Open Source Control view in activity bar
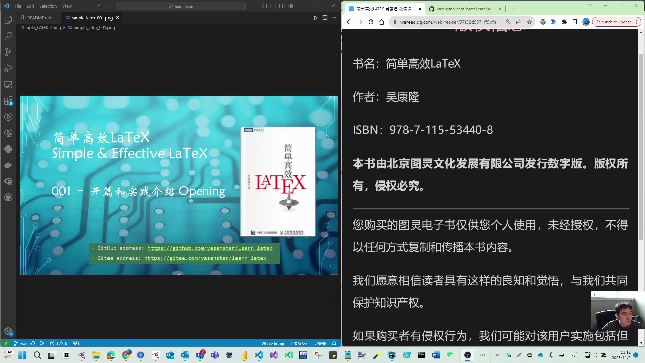 coord(8,52)
